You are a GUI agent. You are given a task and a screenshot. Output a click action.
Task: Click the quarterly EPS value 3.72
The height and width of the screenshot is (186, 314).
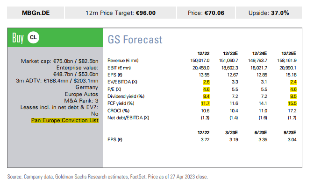pyautogui.click(x=205, y=140)
